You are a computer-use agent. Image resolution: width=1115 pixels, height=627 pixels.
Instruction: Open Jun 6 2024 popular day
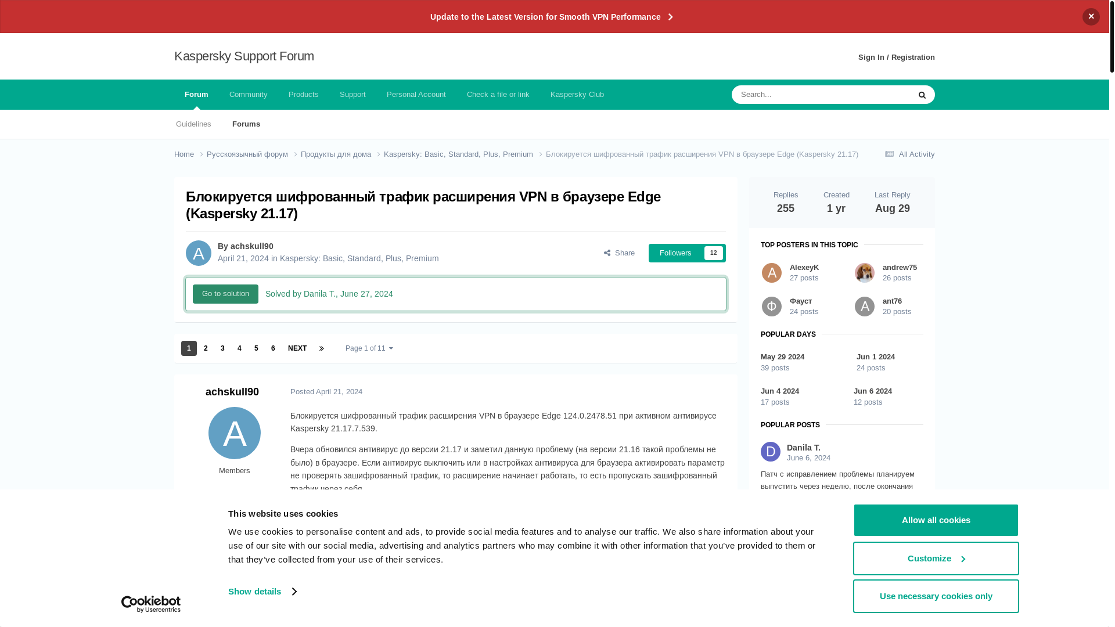tap(873, 391)
